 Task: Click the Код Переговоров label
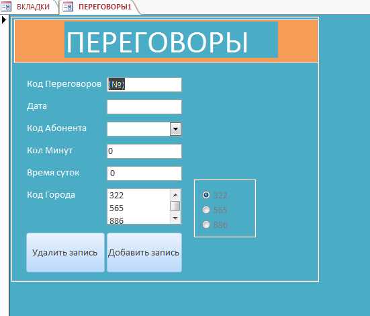64,84
